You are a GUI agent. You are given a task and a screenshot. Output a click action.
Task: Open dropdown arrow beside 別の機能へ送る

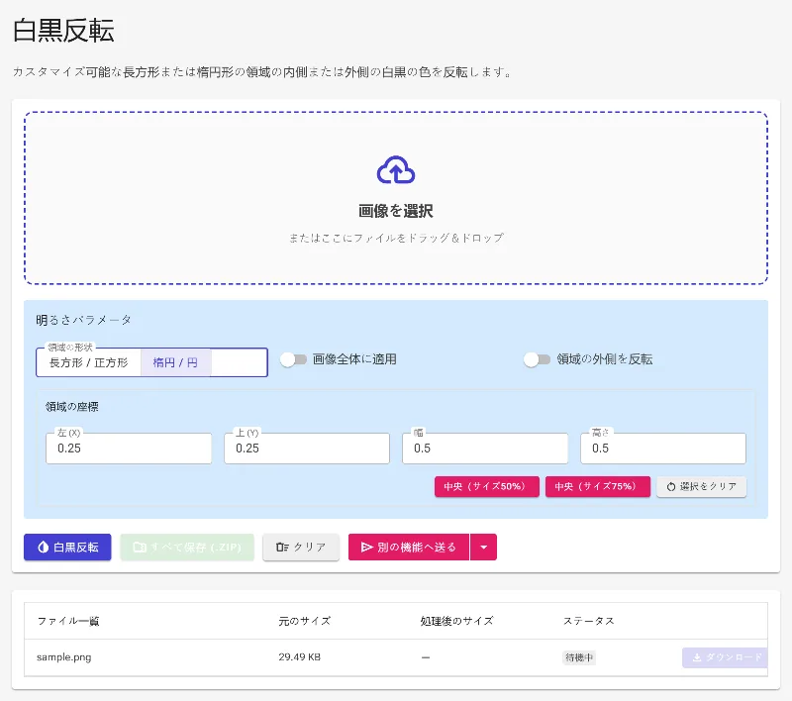484,547
